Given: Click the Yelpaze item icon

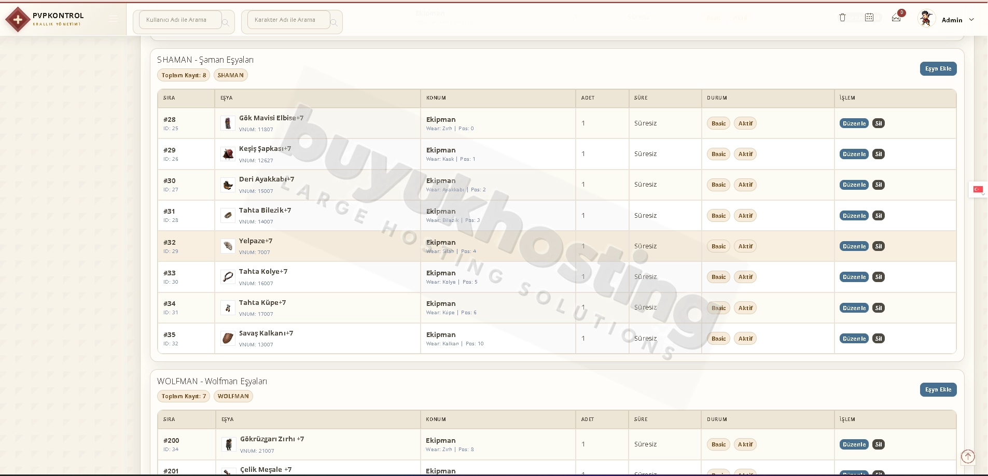Looking at the screenshot, I should click(x=228, y=246).
